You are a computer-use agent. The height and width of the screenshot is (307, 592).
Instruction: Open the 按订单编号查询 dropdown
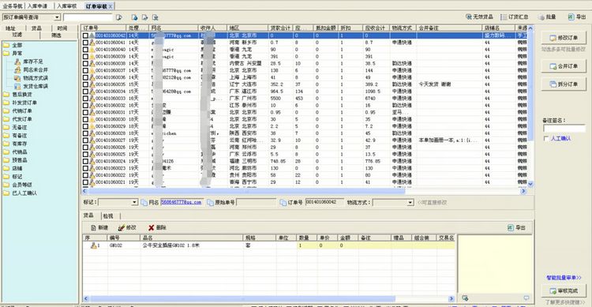click(x=57, y=17)
